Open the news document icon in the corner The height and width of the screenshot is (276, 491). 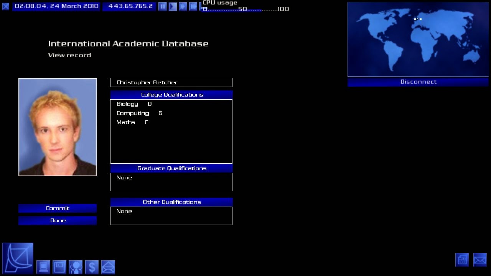pyautogui.click(x=462, y=260)
